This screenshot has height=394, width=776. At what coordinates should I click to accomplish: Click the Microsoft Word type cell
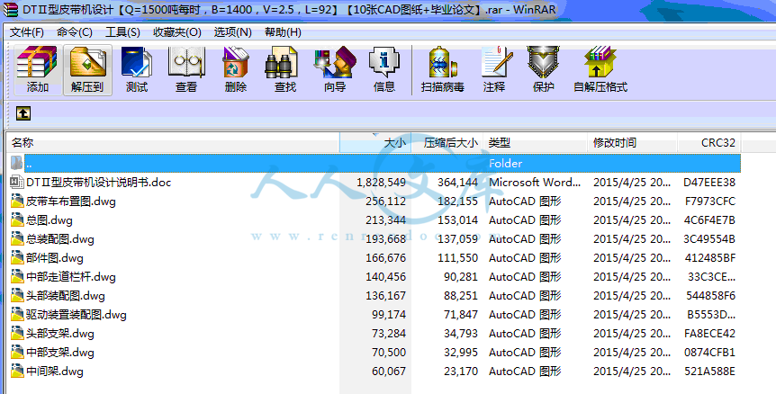click(535, 182)
